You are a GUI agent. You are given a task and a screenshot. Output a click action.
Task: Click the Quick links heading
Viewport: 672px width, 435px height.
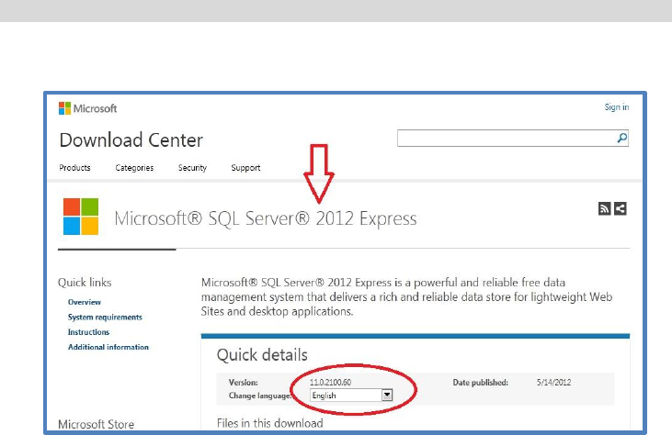pos(85,283)
